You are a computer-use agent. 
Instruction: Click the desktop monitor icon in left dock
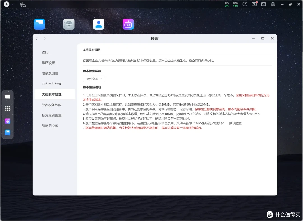coord(8,97)
